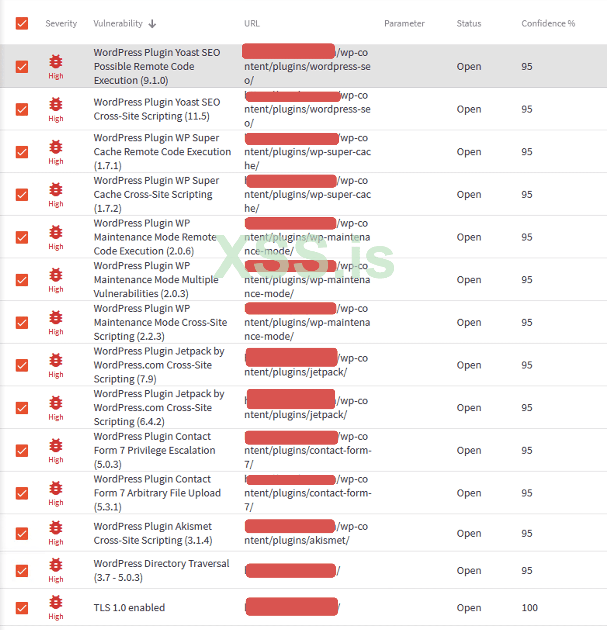Viewport: 607px width, 630px height.
Task: Open Jetpack Cross-Site Scripting (7.9) entry
Action: point(159,365)
